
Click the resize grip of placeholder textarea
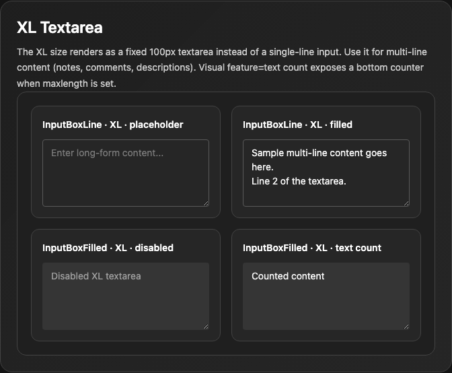click(x=206, y=203)
